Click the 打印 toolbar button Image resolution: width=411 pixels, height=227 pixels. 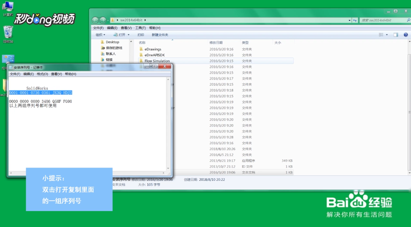pos(141,35)
